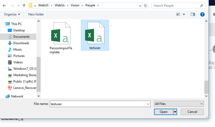Image resolution: width=215 pixels, height=127 pixels.
Task: Open the Downloads folder in sidebar
Action: point(21,43)
